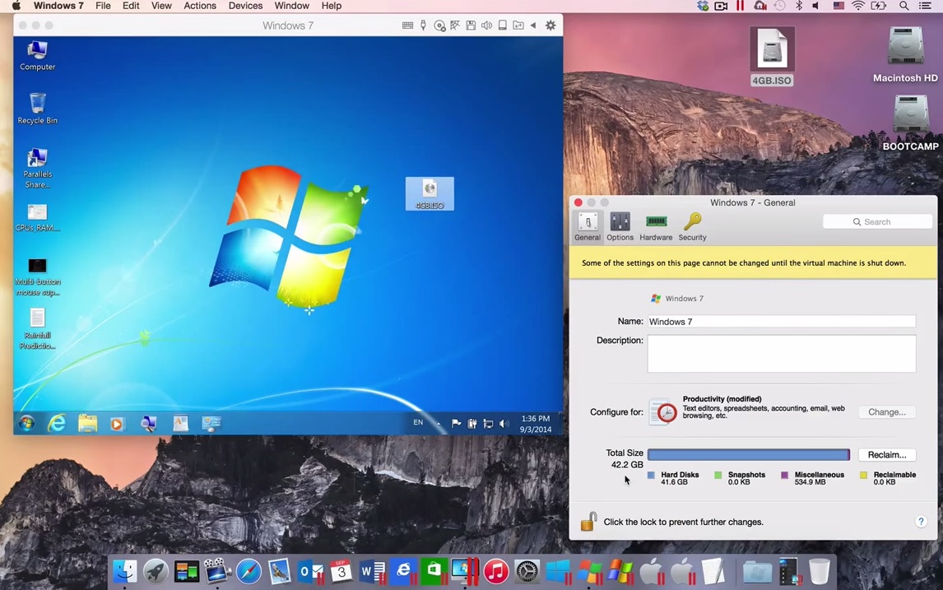Open the File menu in the Mac menu bar
This screenshot has height=590, width=943.
pyautogui.click(x=103, y=6)
